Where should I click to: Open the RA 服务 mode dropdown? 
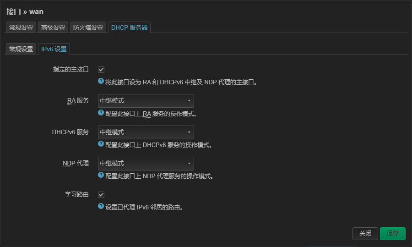146,101
